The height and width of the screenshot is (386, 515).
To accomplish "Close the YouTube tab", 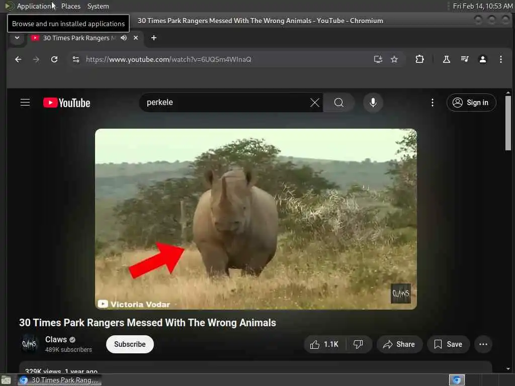I will pos(136,38).
